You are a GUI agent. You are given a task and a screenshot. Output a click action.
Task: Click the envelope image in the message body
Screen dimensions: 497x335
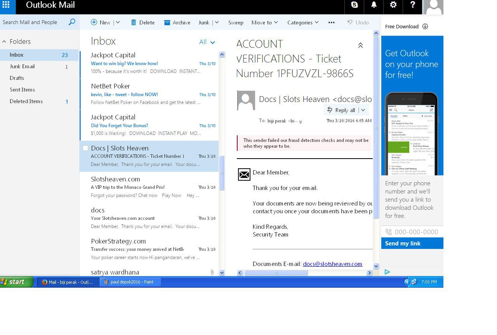[x=244, y=174]
